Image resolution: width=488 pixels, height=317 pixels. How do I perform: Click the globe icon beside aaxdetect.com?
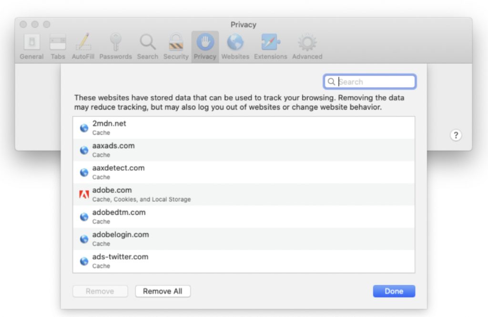(x=84, y=172)
